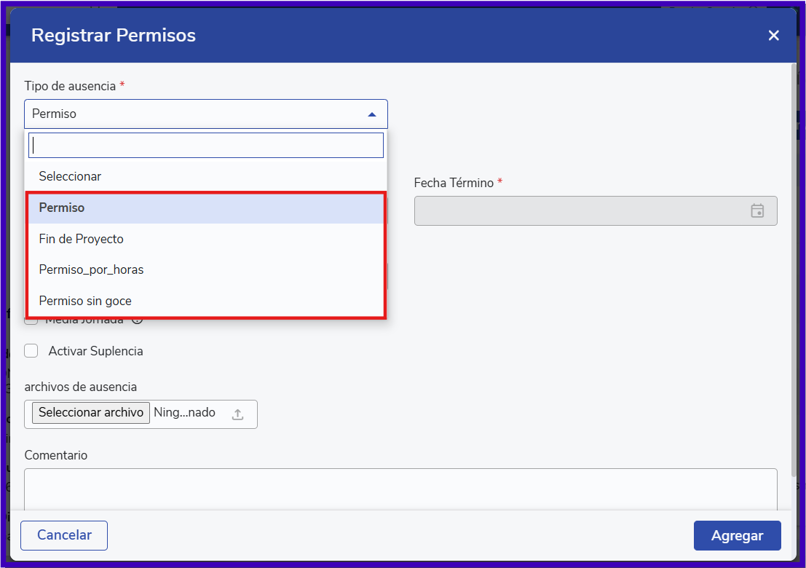Toggle the Media Jornada checkbox

coord(31,320)
